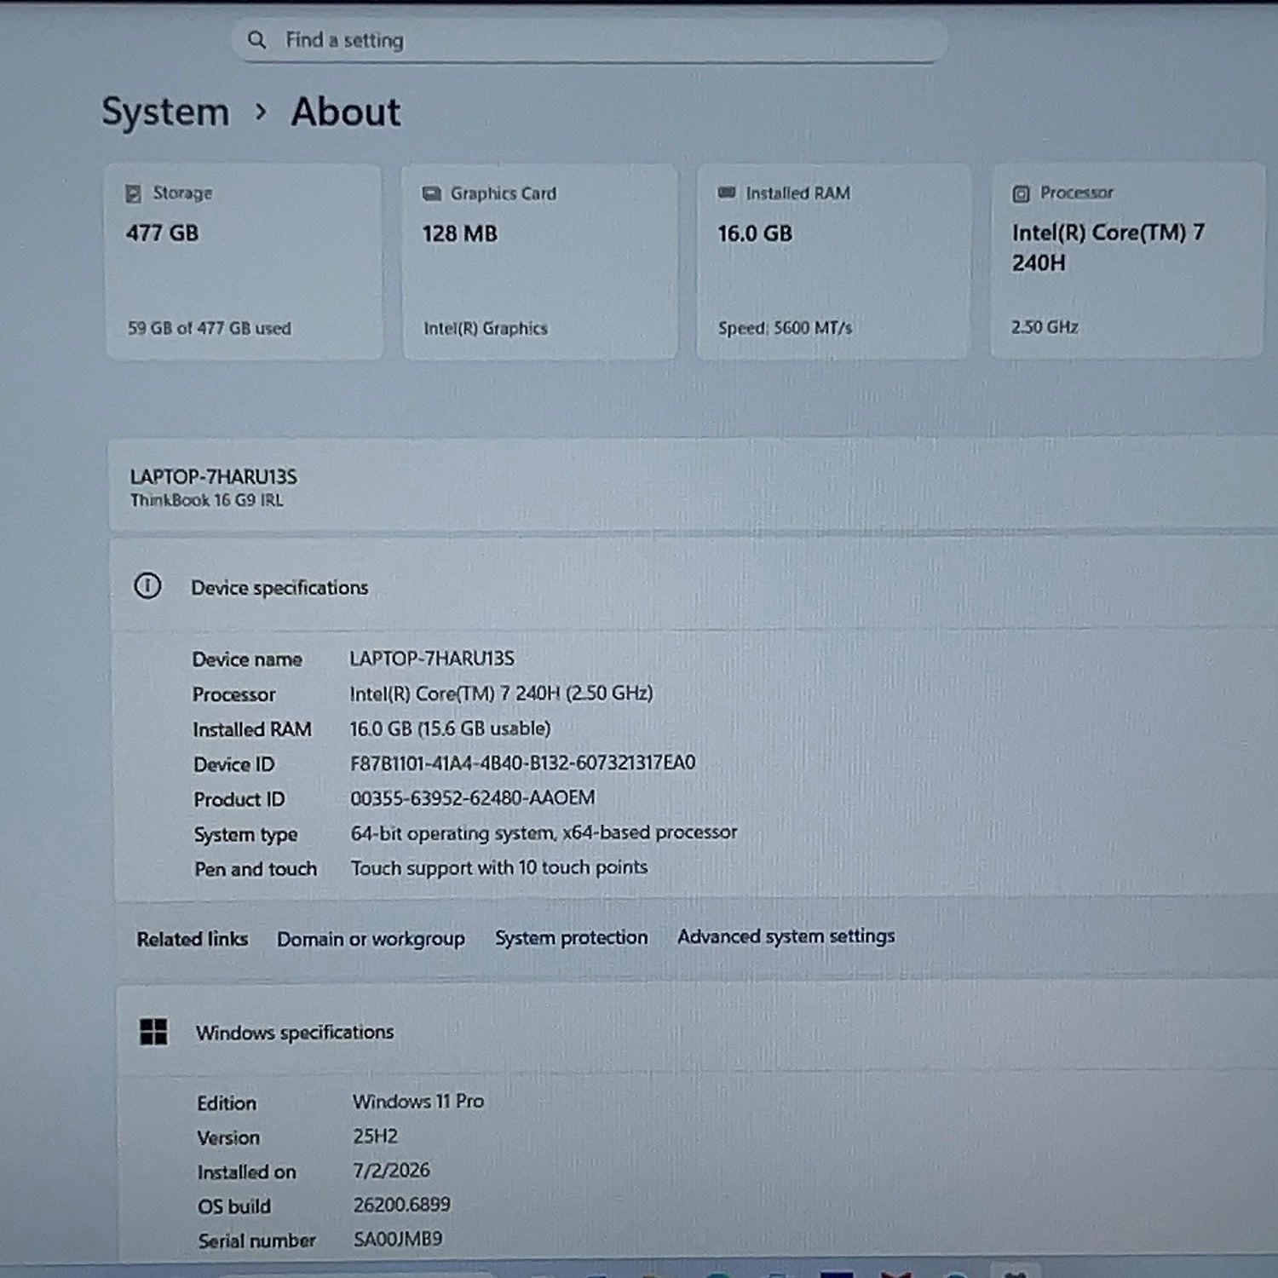This screenshot has width=1278, height=1278.
Task: Click the '16.0 GB (15.6 GB usable)' value
Action: (450, 728)
